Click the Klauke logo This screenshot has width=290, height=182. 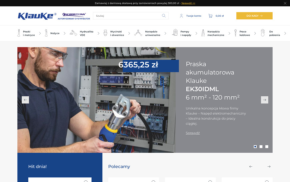[x=37, y=16]
